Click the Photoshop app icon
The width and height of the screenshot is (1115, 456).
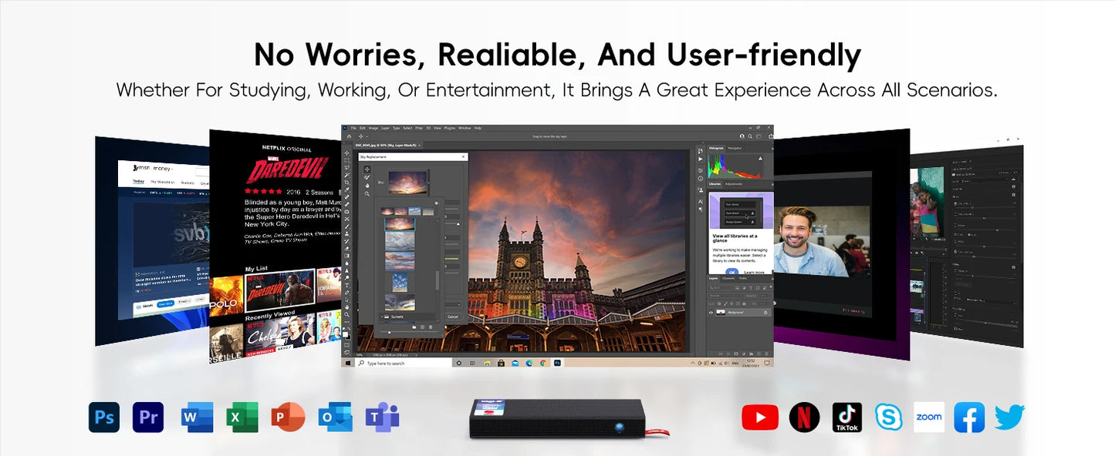[104, 417]
